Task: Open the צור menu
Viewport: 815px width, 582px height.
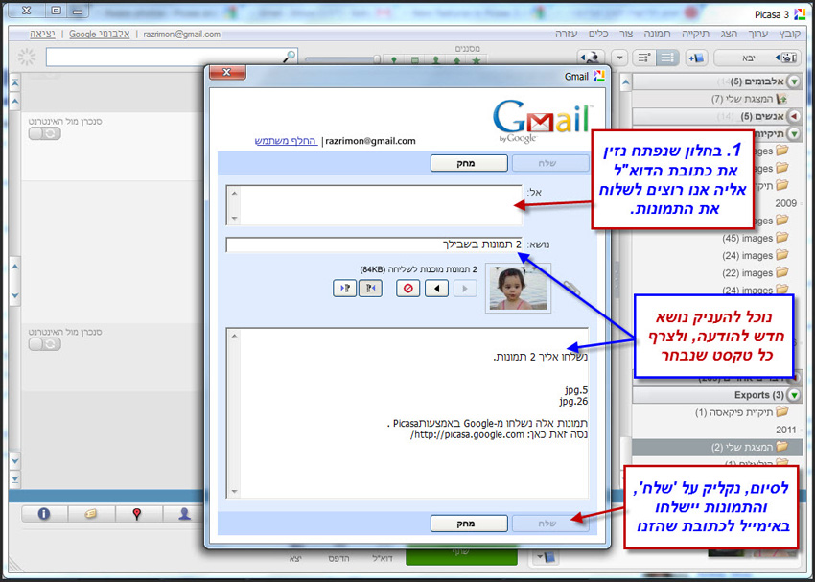Action: coord(626,34)
